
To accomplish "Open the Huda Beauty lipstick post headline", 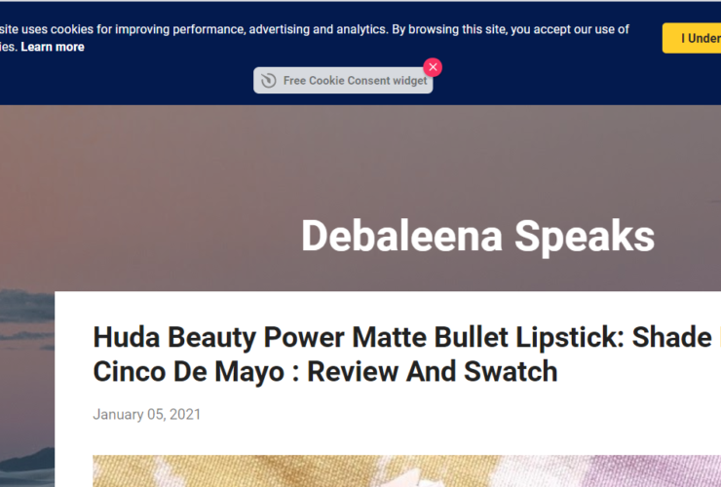I will 390,354.
